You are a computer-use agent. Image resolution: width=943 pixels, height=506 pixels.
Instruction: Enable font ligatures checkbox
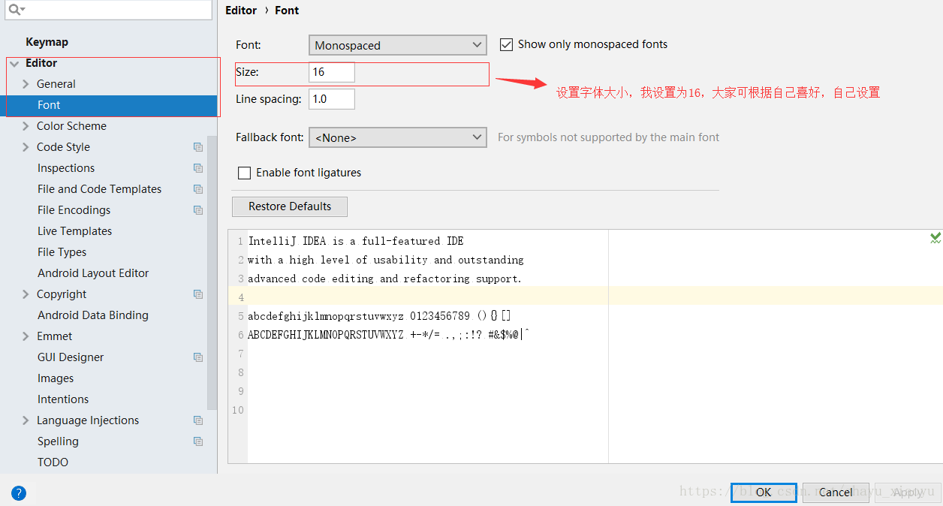point(244,173)
